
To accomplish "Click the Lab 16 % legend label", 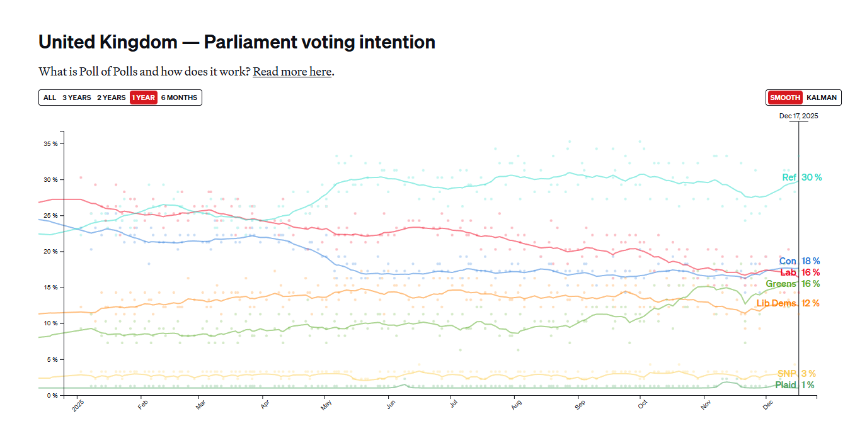I will coord(800,272).
